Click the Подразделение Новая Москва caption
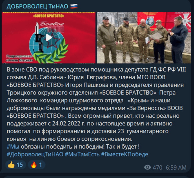194x178 pixels. pyautogui.click(x=19, y=58)
